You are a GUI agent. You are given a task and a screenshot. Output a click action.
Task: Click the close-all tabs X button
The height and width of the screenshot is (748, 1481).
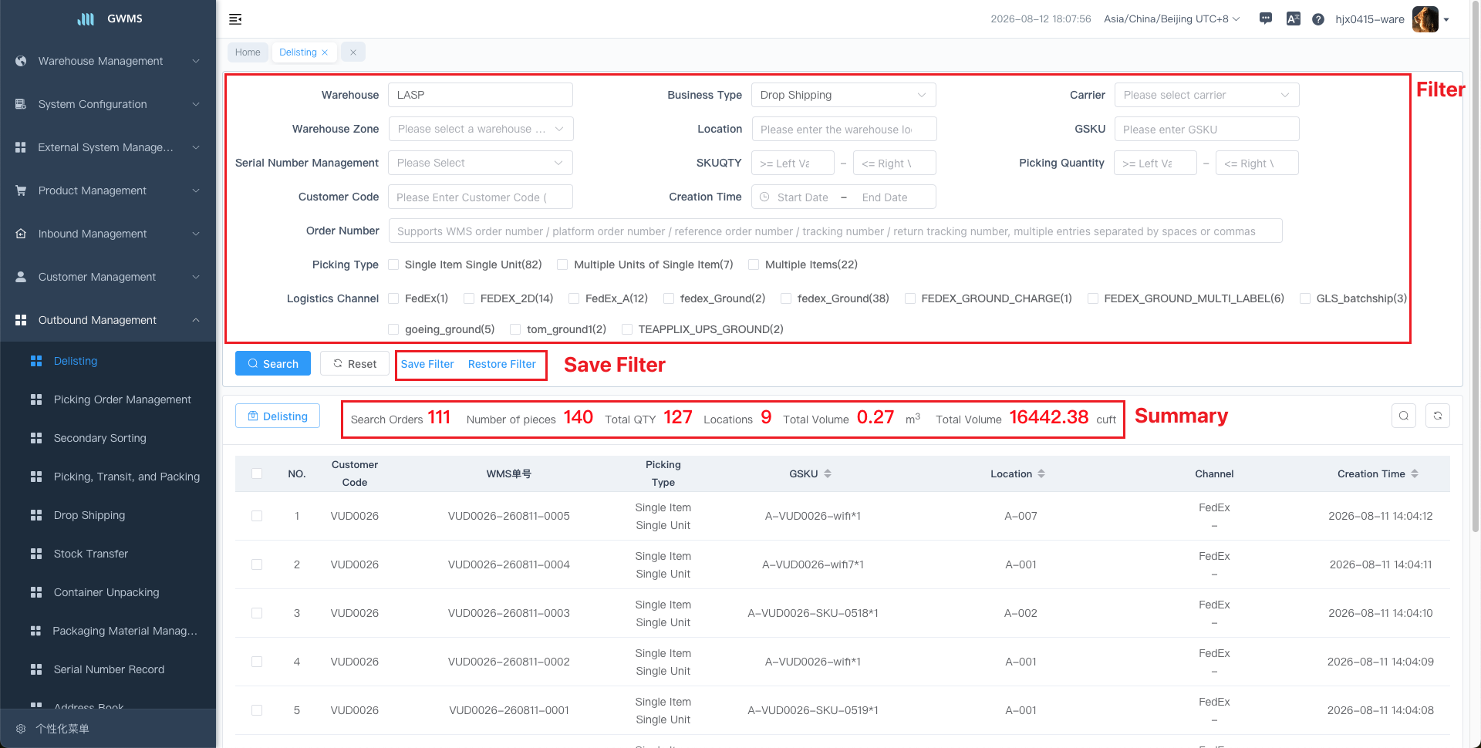coord(353,52)
